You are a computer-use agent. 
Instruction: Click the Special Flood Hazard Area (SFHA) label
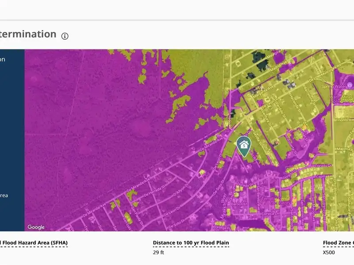(34, 243)
